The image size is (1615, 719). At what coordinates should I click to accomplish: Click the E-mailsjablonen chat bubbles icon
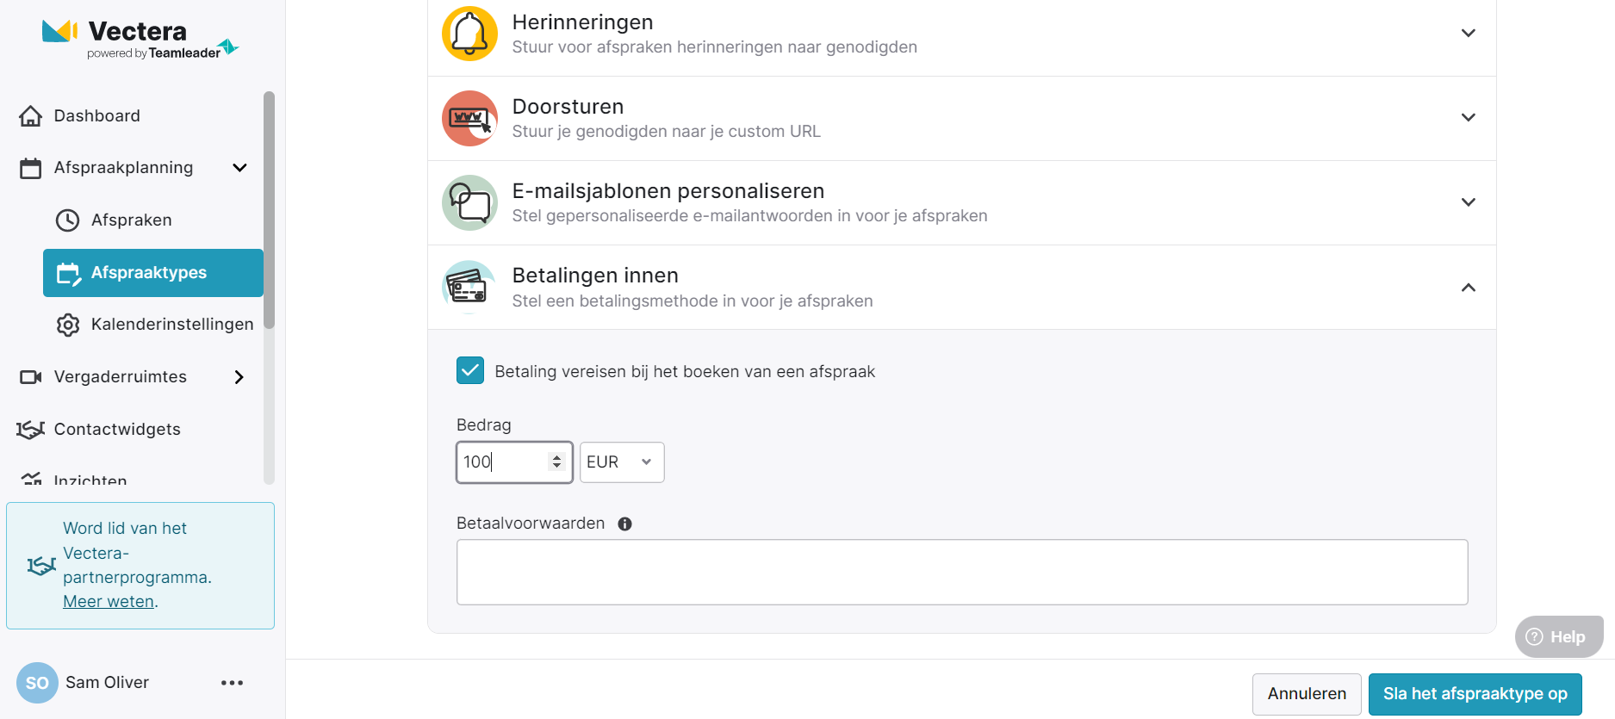tap(469, 203)
